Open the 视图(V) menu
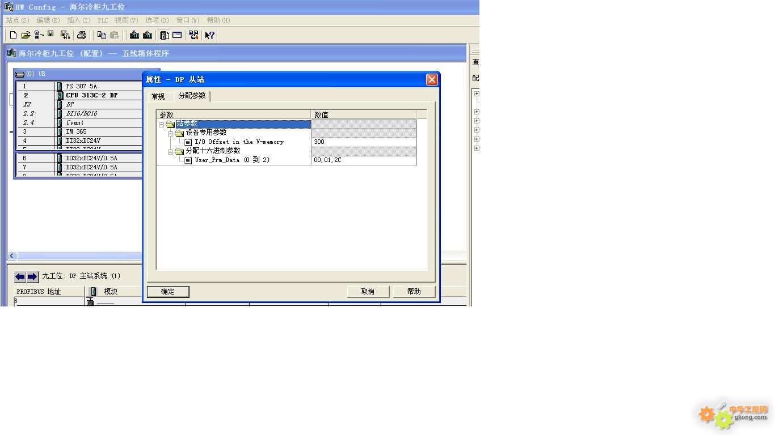 click(x=127, y=20)
